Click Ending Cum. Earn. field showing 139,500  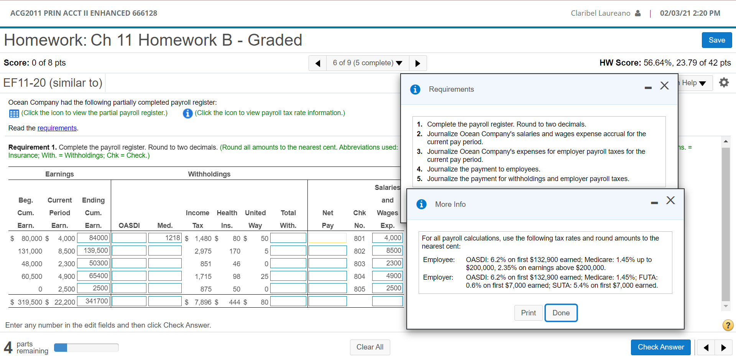pyautogui.click(x=93, y=251)
